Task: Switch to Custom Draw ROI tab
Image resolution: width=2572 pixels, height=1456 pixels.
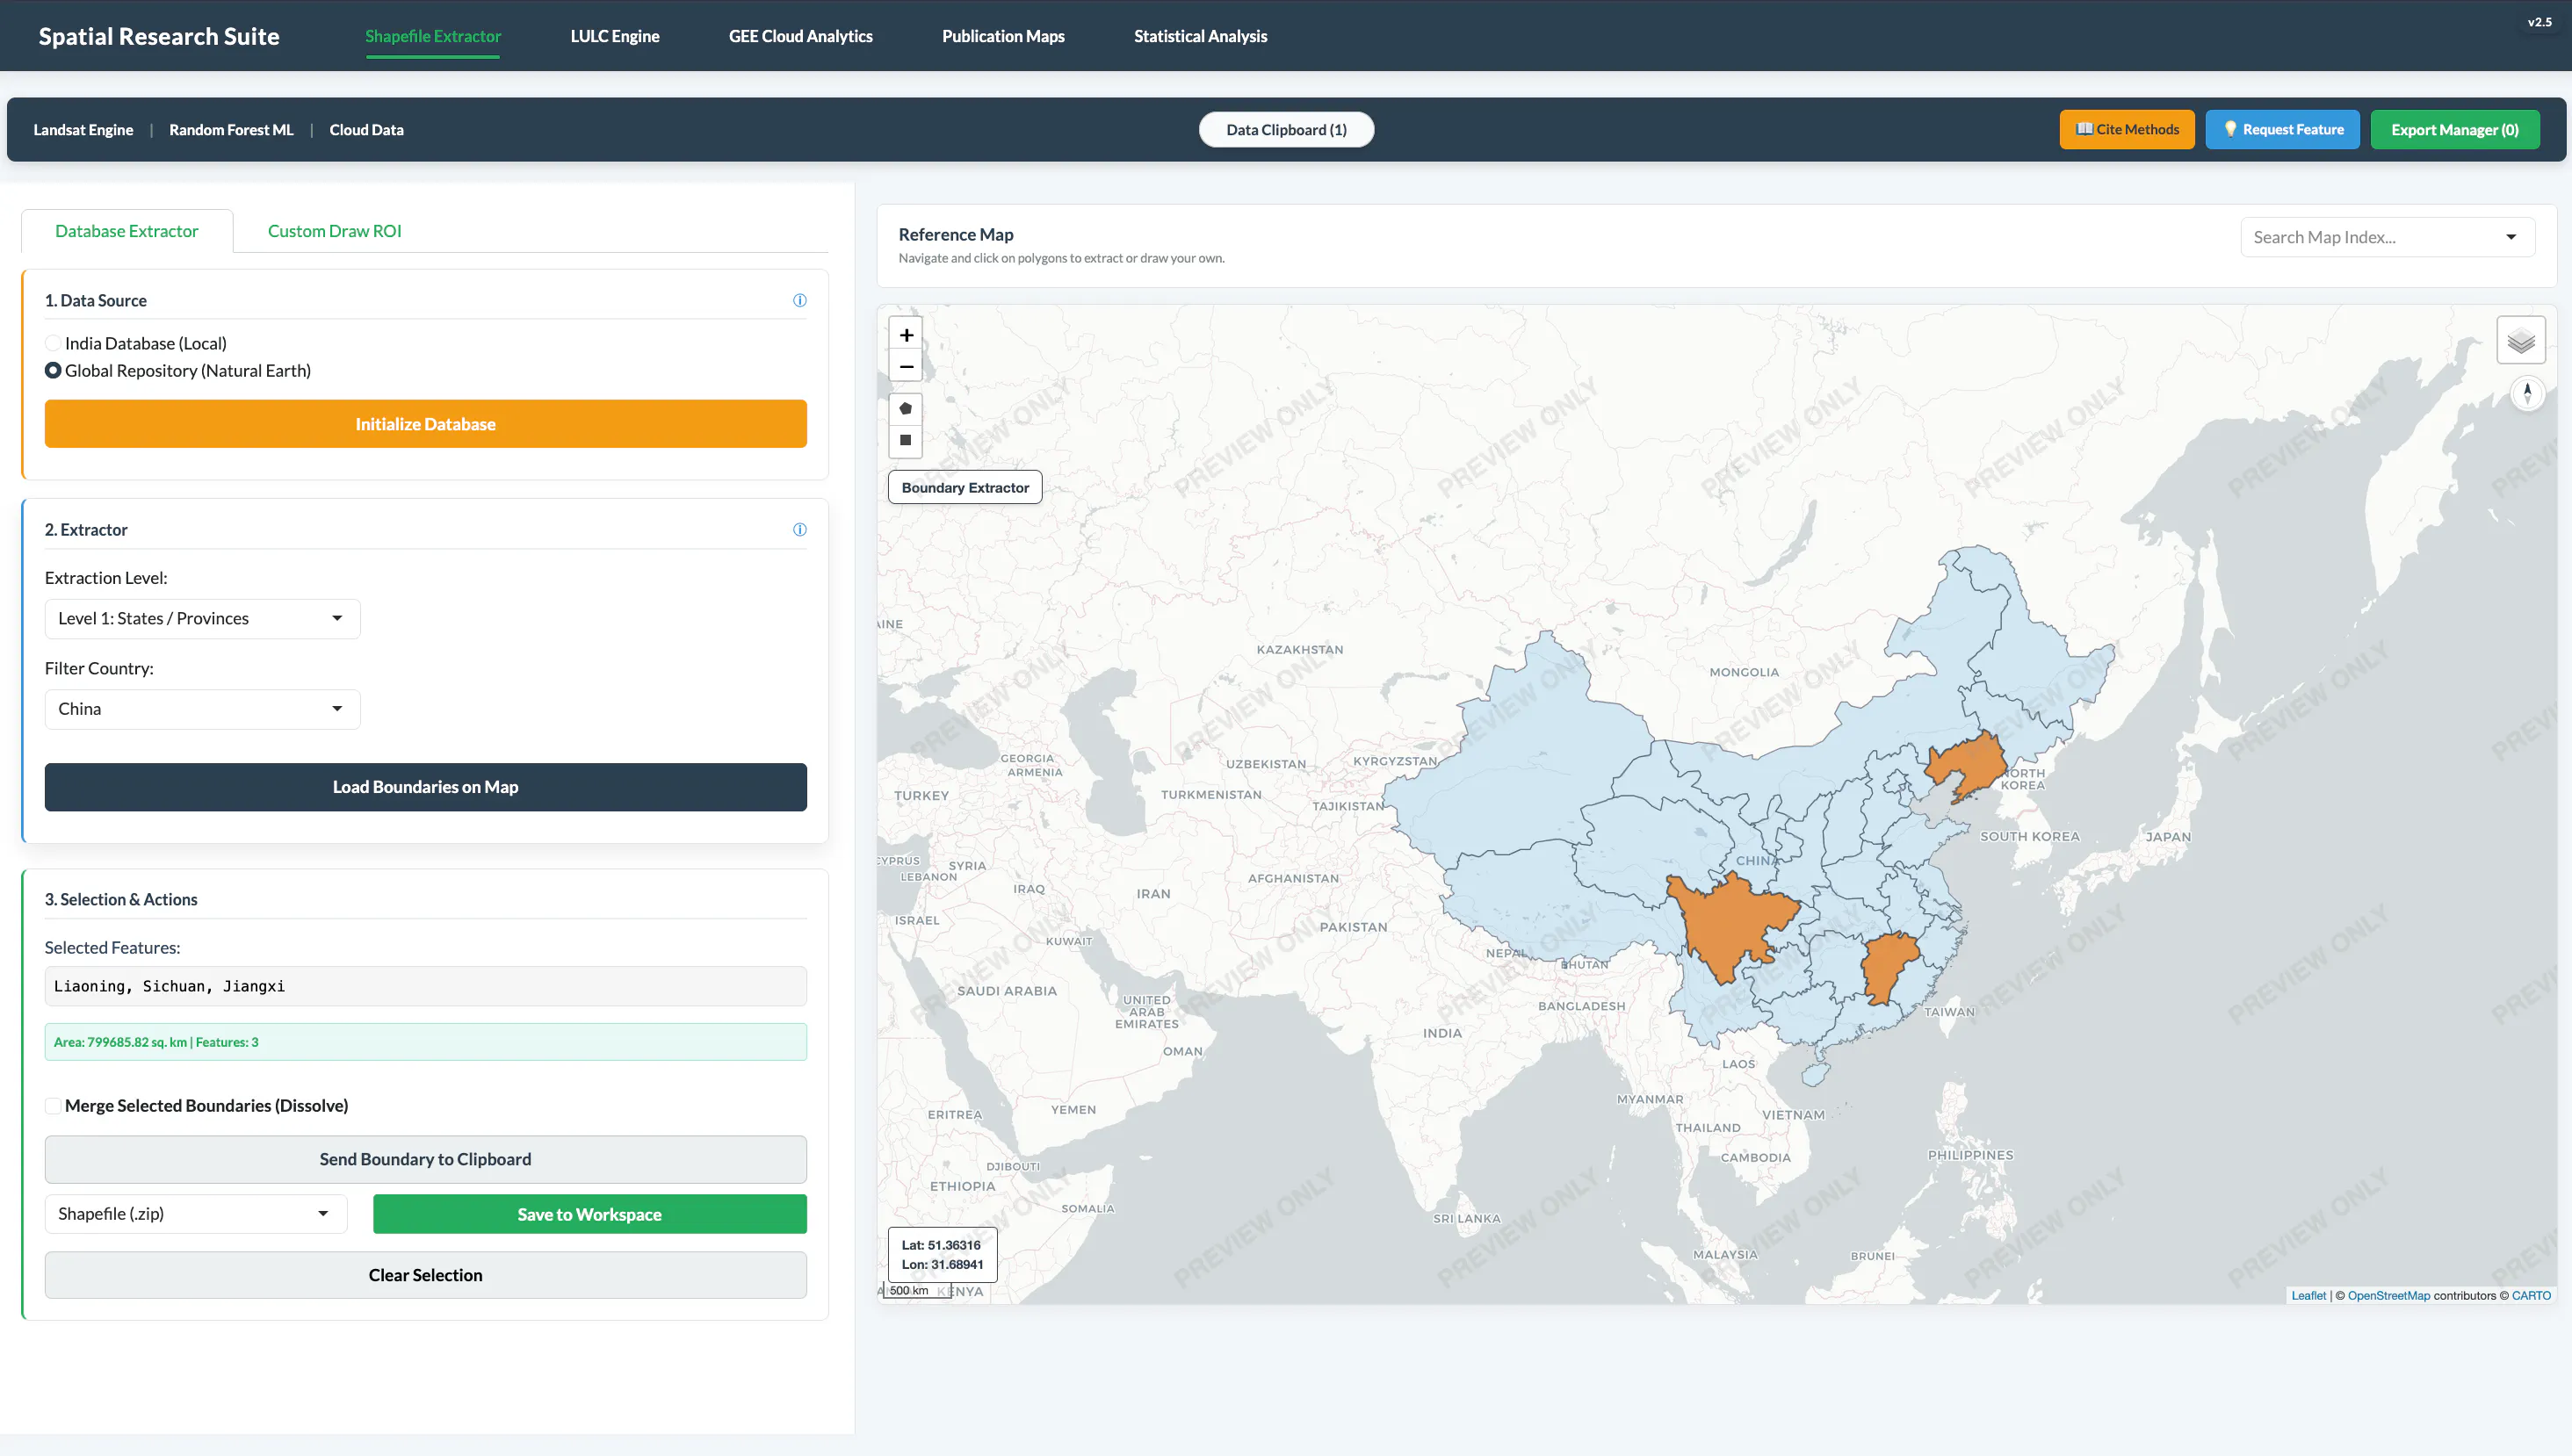Action: pyautogui.click(x=334, y=231)
